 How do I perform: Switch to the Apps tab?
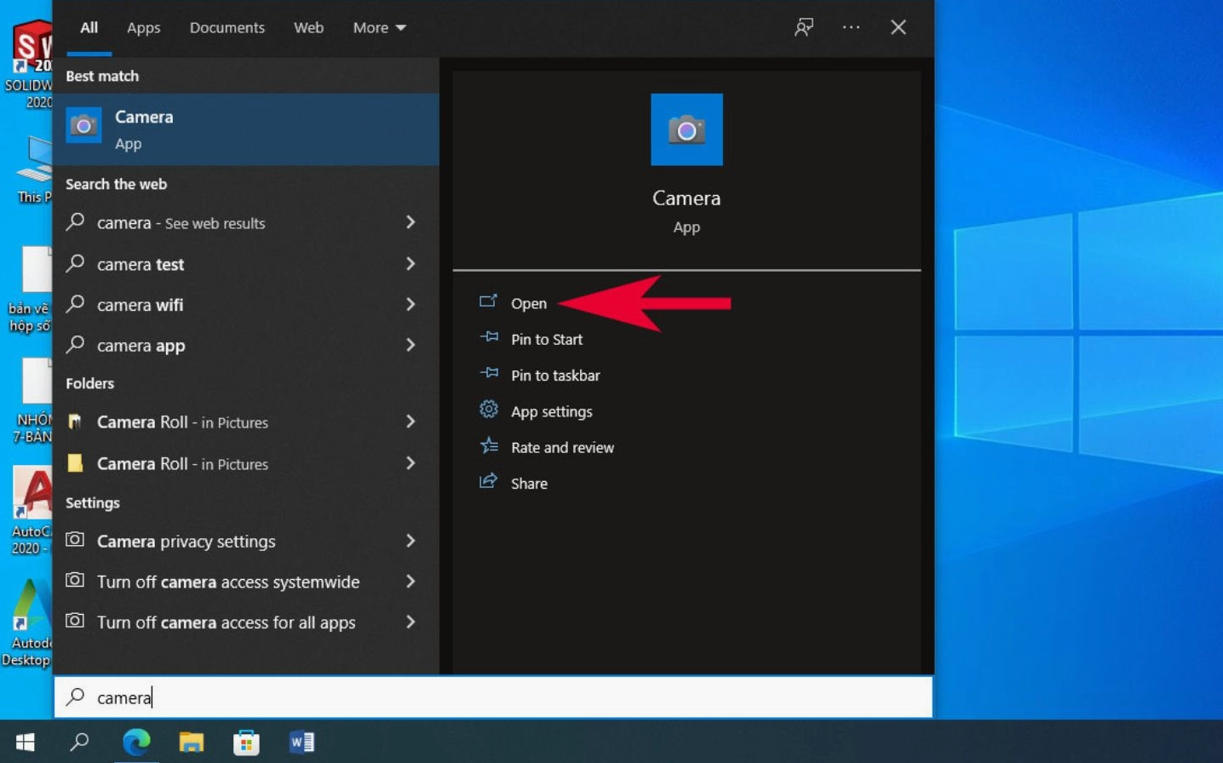click(143, 27)
